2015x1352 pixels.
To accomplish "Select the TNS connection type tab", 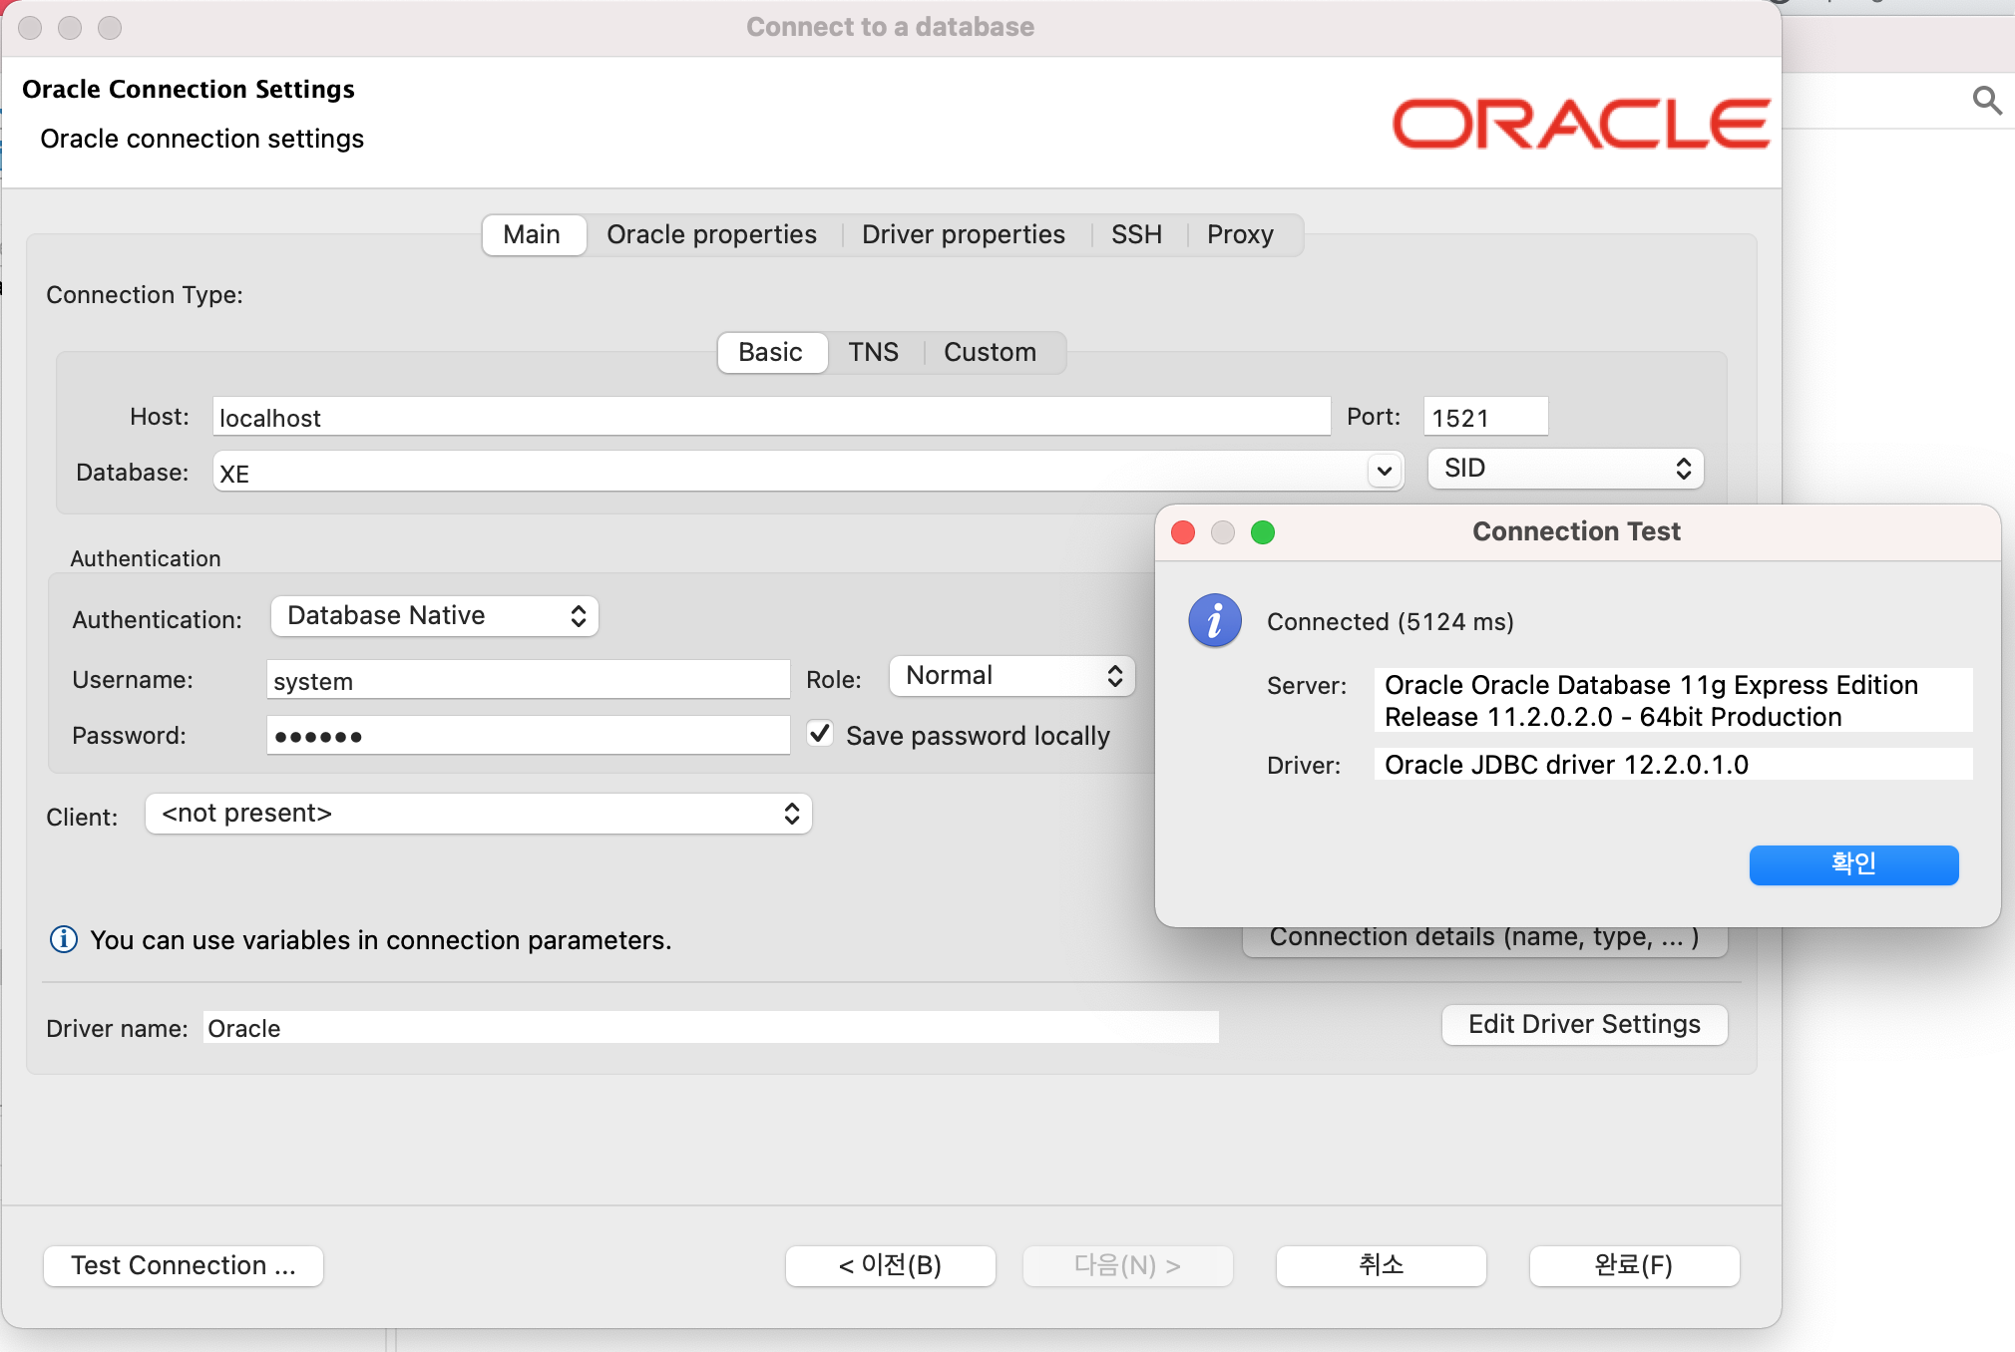I will 874,353.
